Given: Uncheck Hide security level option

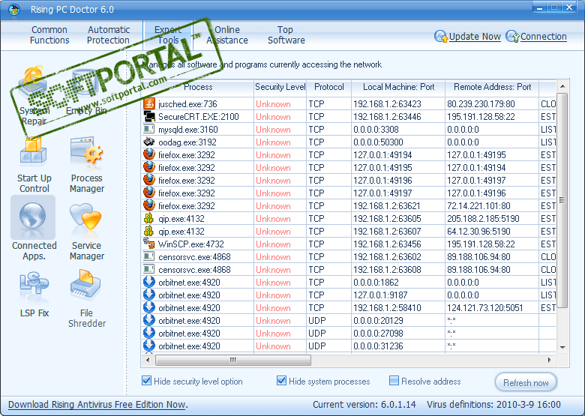Looking at the screenshot, I should tap(146, 381).
